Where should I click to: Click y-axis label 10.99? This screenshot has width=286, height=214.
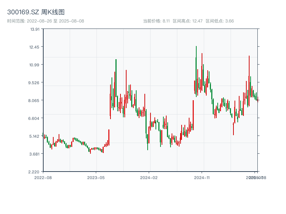point(34,65)
